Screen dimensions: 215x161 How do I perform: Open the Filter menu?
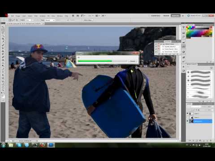point(36,16)
